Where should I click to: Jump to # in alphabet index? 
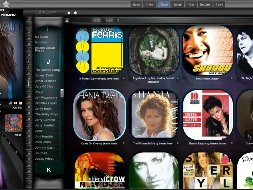tap(29, 32)
